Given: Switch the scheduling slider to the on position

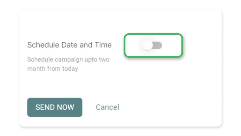Looking at the screenshot, I should pyautogui.click(x=152, y=46).
